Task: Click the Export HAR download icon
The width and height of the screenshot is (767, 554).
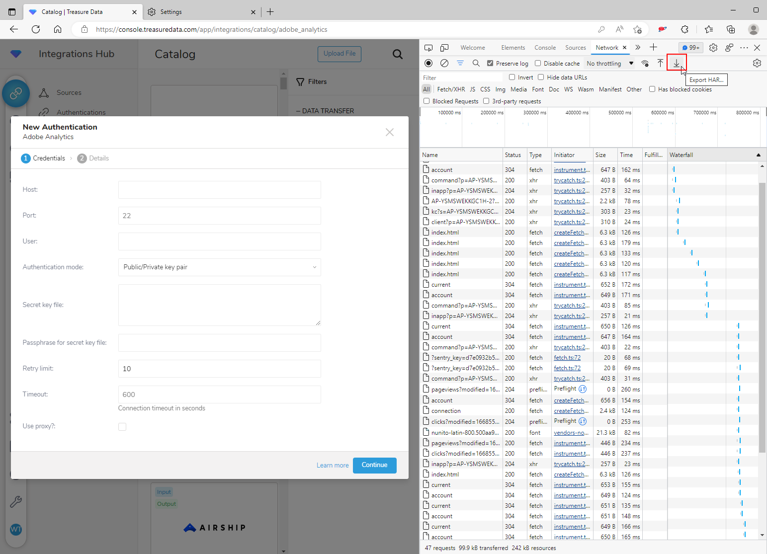Action: tap(676, 63)
